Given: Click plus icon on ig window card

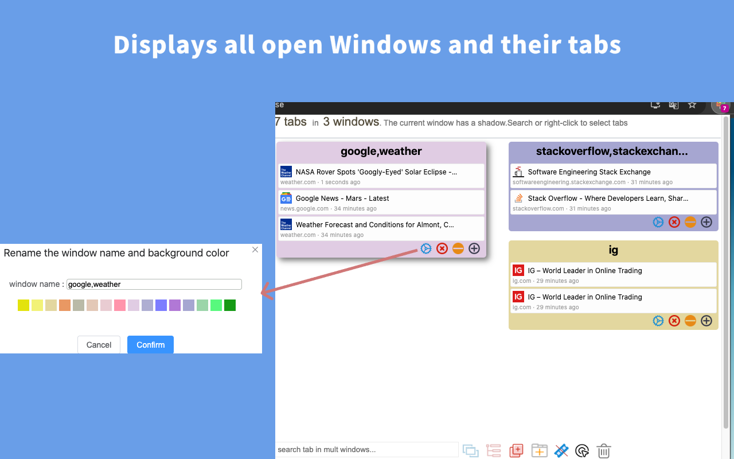Looking at the screenshot, I should [706, 321].
